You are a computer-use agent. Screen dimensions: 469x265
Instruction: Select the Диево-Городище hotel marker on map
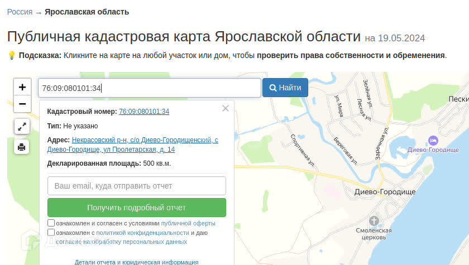433,141
